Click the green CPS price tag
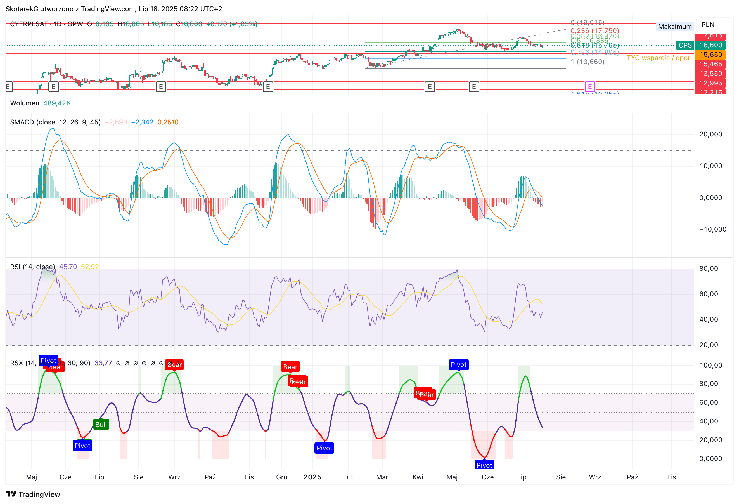The height and width of the screenshot is (504, 739). (x=685, y=45)
